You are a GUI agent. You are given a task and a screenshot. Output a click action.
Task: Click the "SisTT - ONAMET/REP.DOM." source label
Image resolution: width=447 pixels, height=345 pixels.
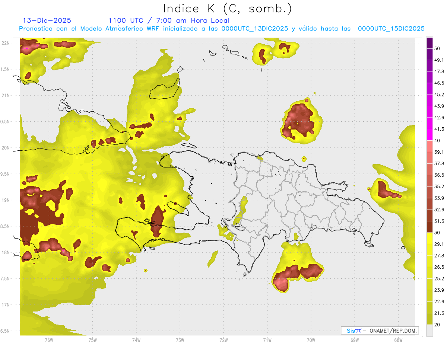(x=380, y=330)
